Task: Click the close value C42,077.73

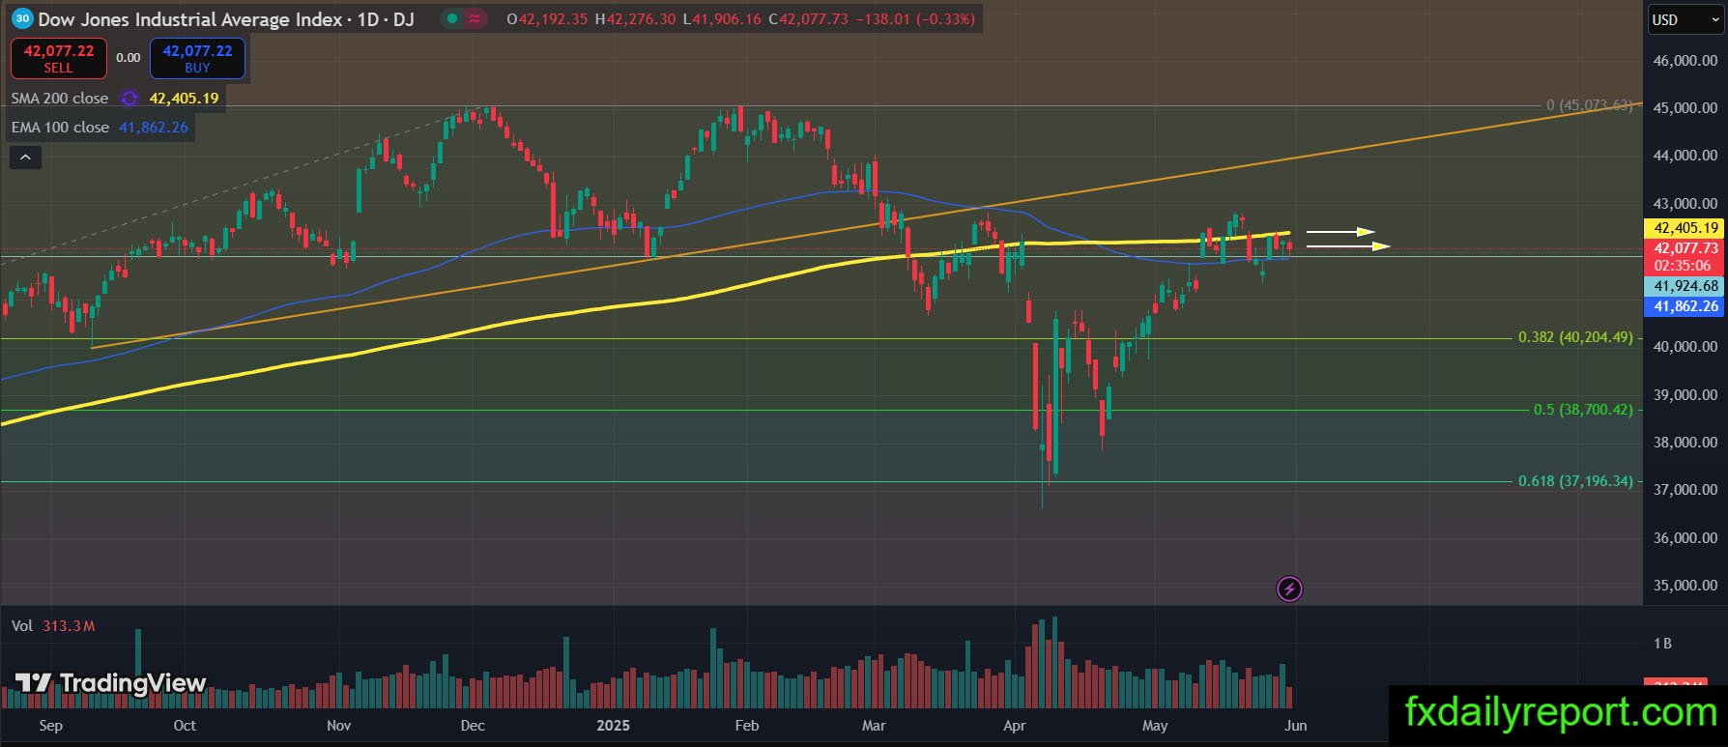Action: [808, 19]
